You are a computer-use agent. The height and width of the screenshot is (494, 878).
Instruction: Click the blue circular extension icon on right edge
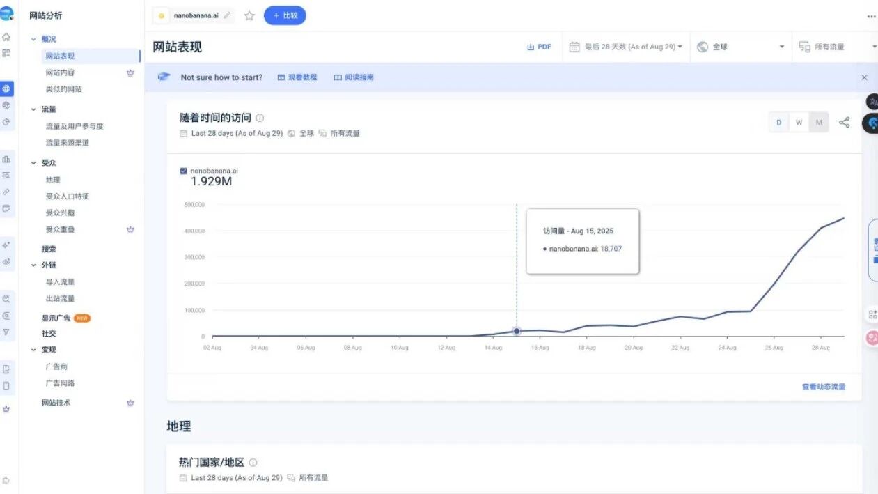click(871, 123)
